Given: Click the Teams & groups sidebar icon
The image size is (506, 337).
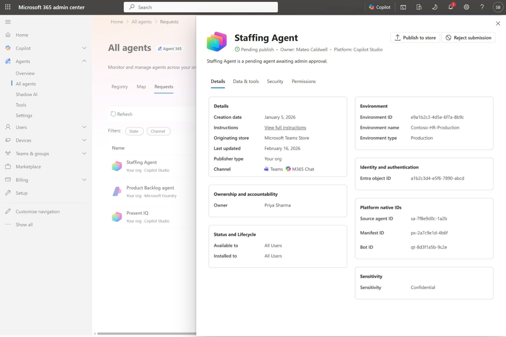Looking at the screenshot, I should point(8,153).
